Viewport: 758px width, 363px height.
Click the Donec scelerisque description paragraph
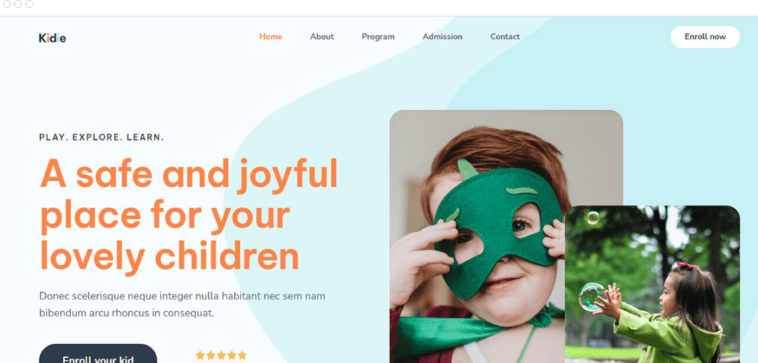[x=182, y=305]
